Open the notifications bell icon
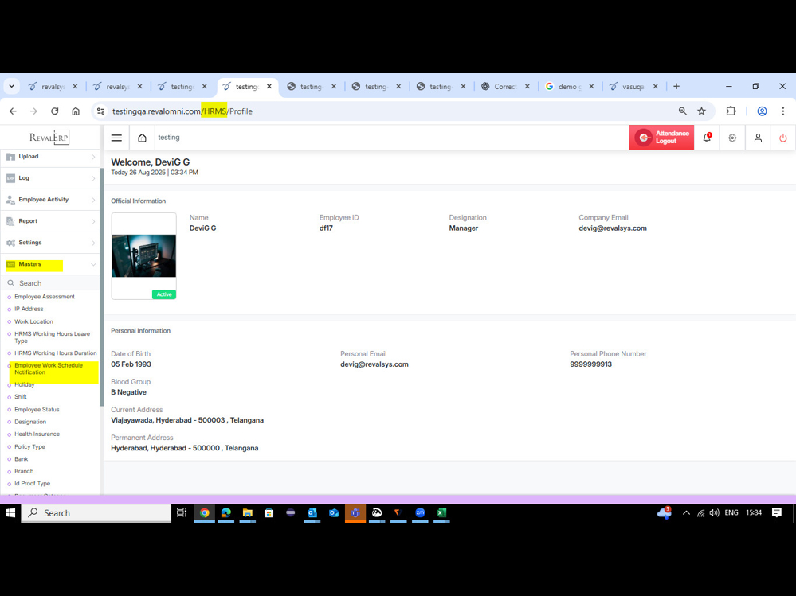Image resolution: width=796 pixels, height=596 pixels. [707, 138]
